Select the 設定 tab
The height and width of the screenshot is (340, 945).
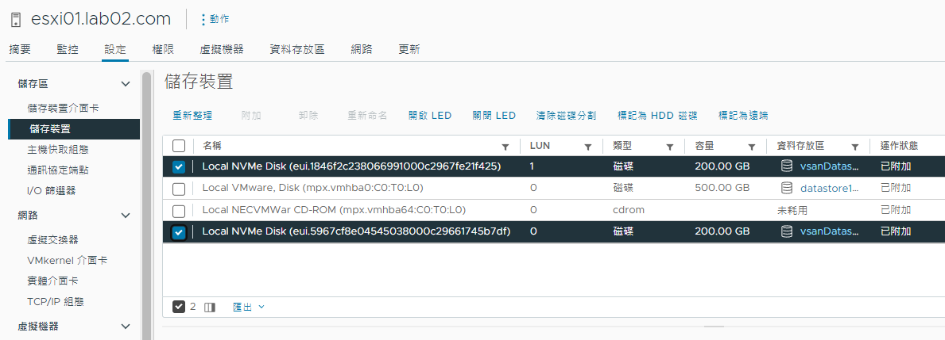[115, 49]
